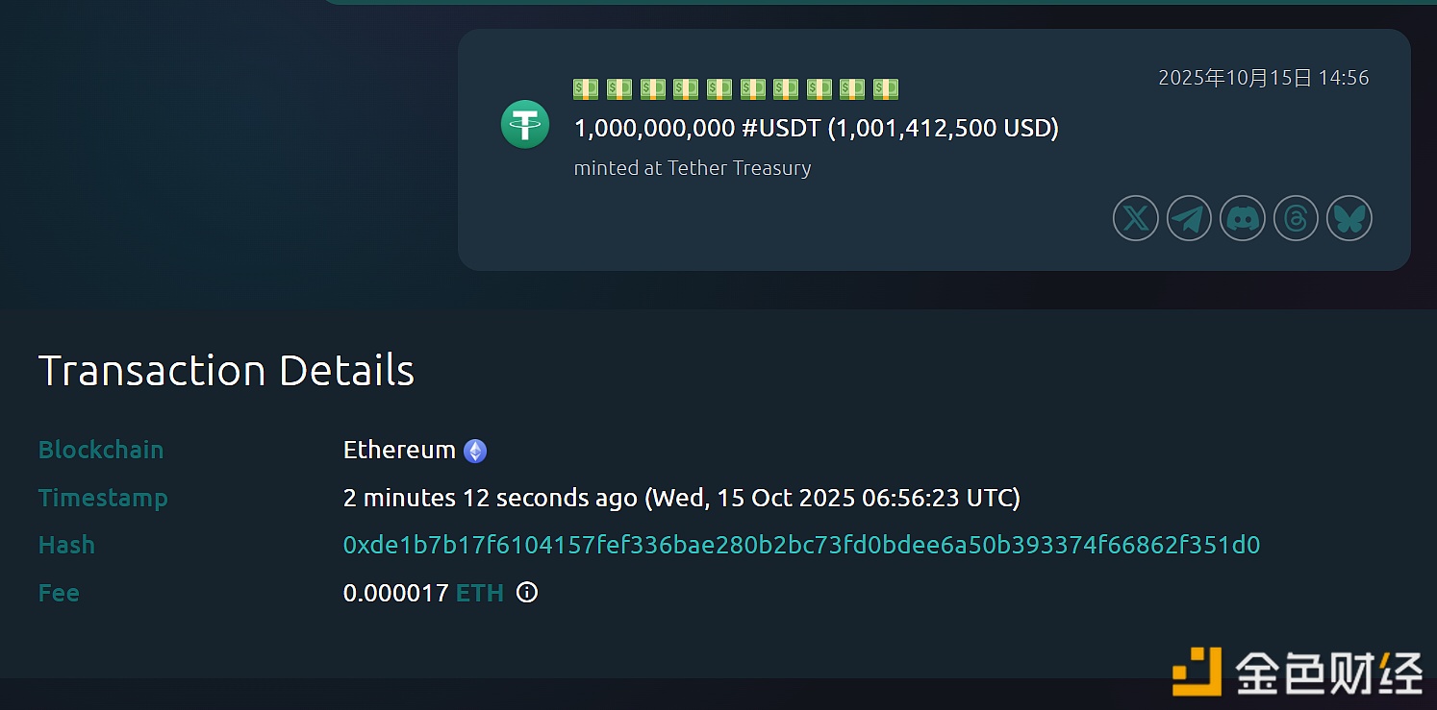
Task: Click the 1,000,000,000 #USDT alert text
Action: 816,128
